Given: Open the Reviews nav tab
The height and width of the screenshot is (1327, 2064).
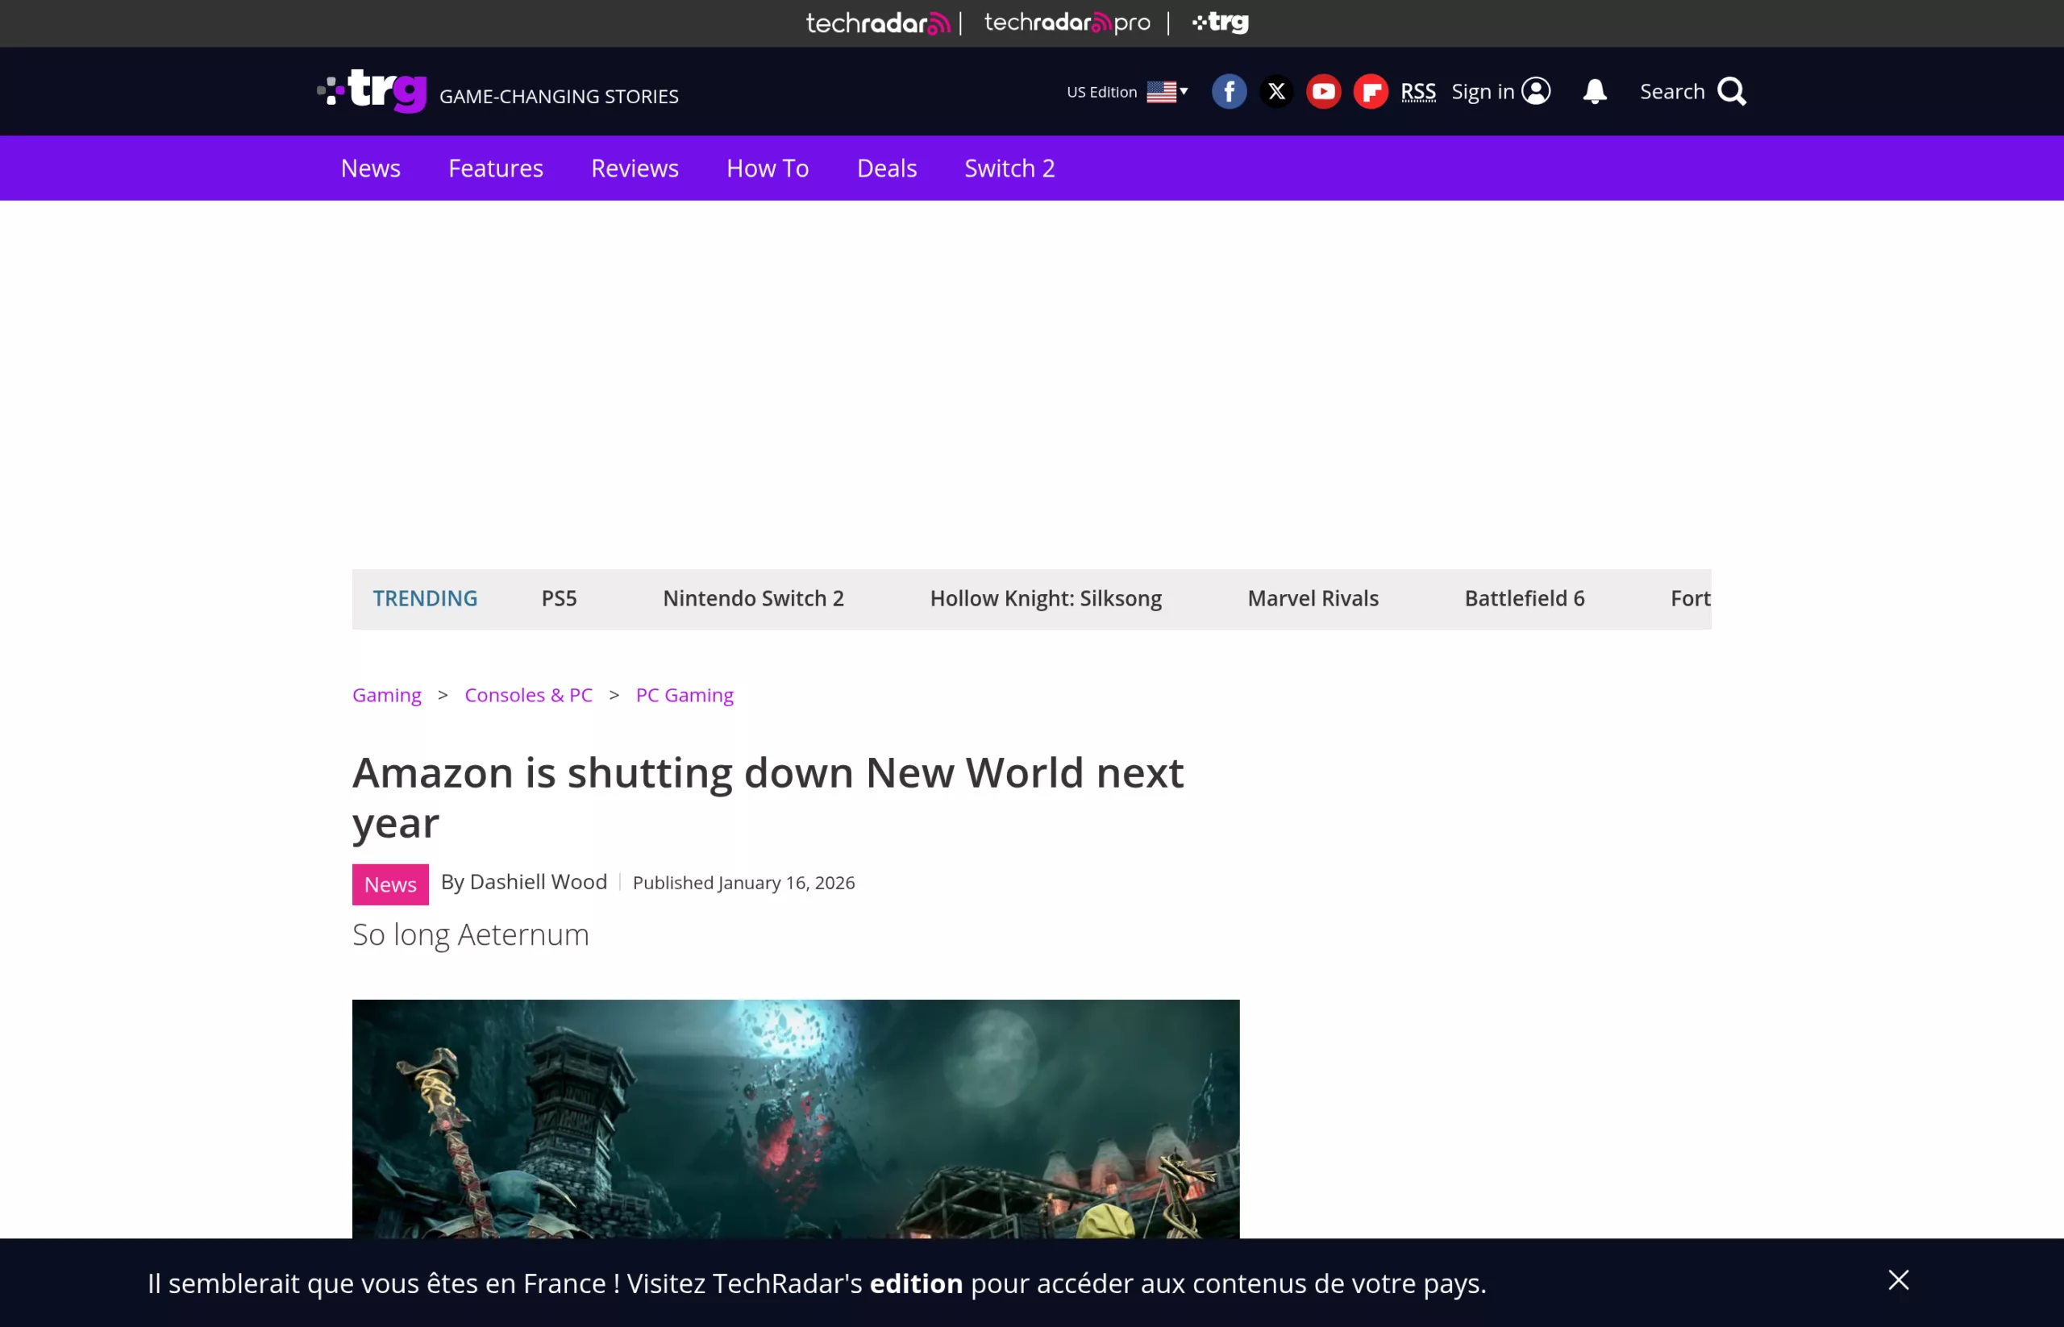Looking at the screenshot, I should (x=635, y=168).
